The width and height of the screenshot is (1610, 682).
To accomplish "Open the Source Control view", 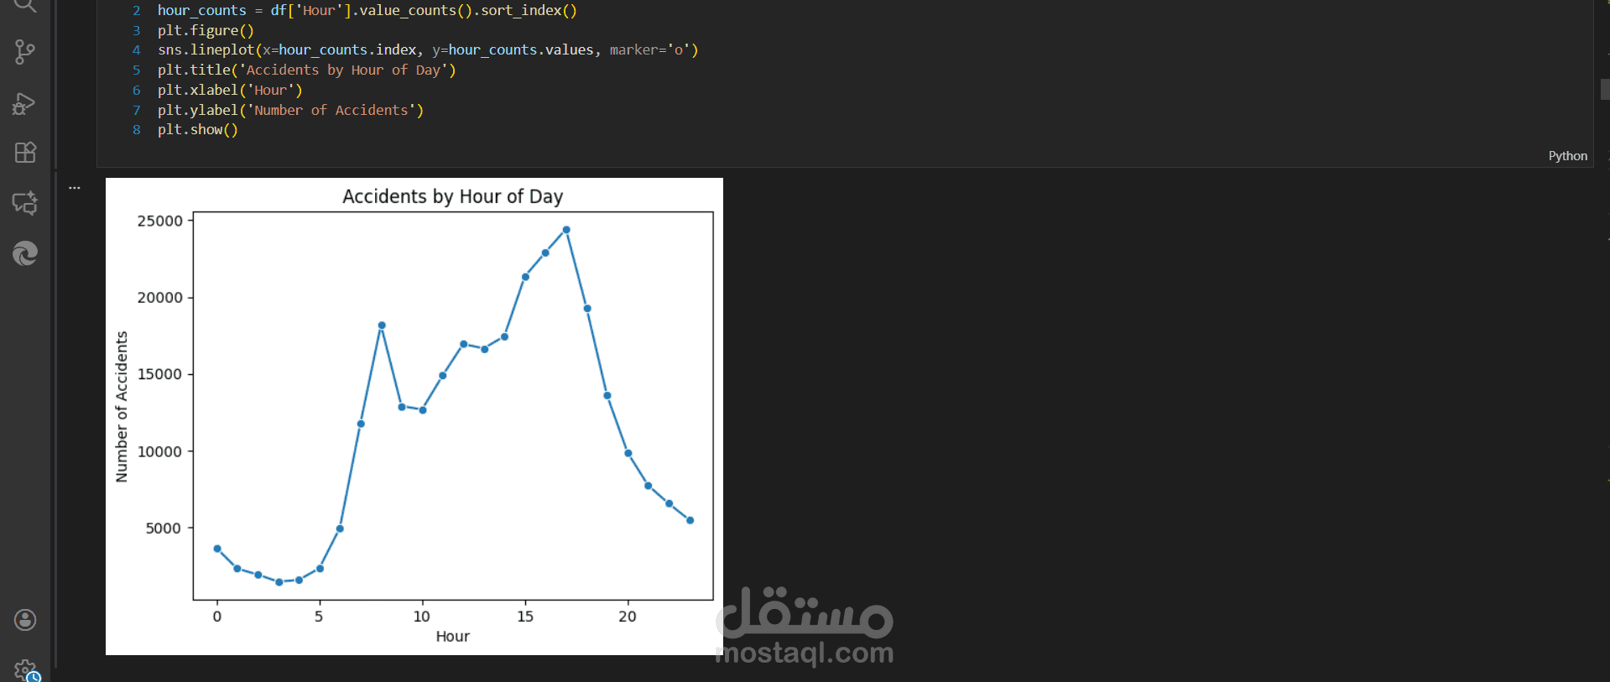I will 25,53.
